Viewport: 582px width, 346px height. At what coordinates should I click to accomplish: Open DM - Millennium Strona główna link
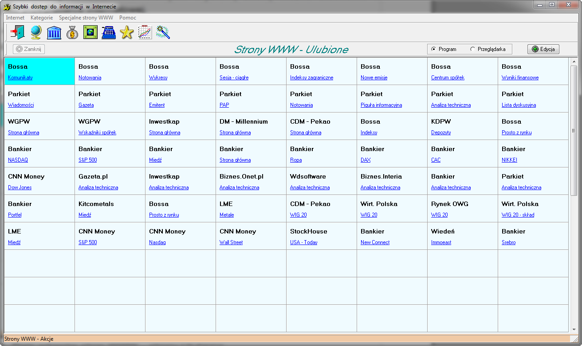coord(235,132)
